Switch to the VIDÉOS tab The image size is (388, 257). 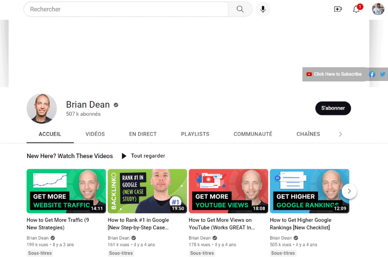(95, 134)
